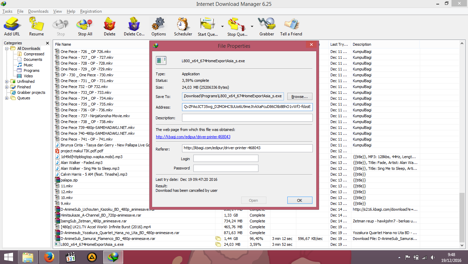Click the volume icon in system tray
The height and width of the screenshot is (264, 468).
click(x=433, y=257)
